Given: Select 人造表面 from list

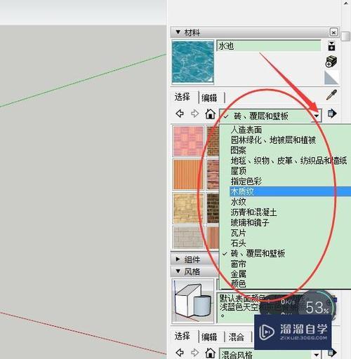Looking at the screenshot, I should click(x=246, y=130).
